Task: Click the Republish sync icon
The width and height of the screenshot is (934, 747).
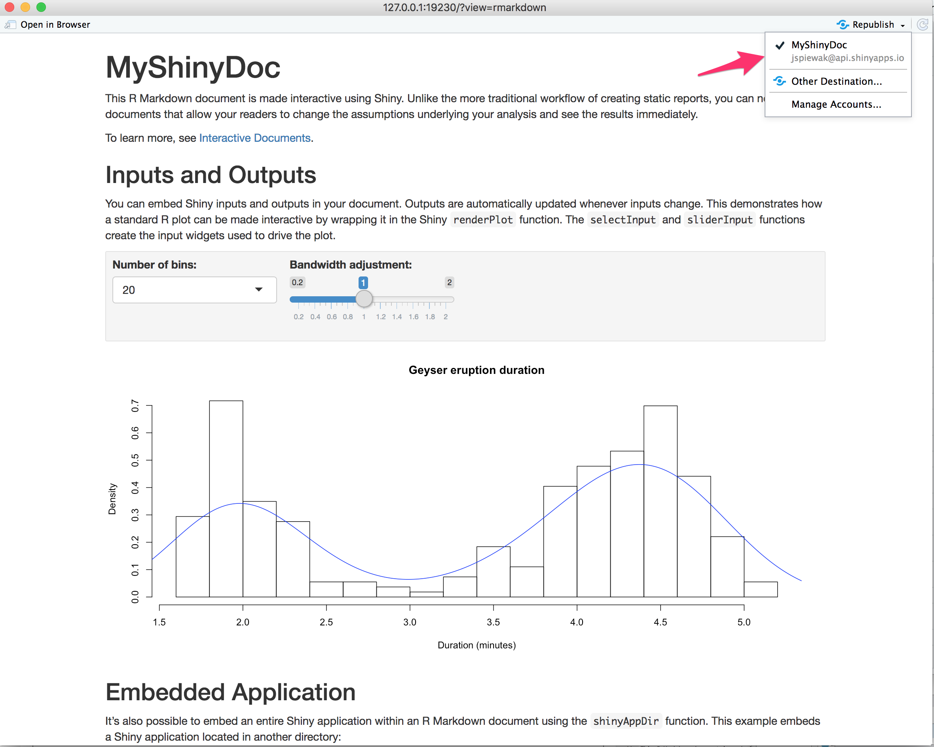Action: (x=842, y=25)
